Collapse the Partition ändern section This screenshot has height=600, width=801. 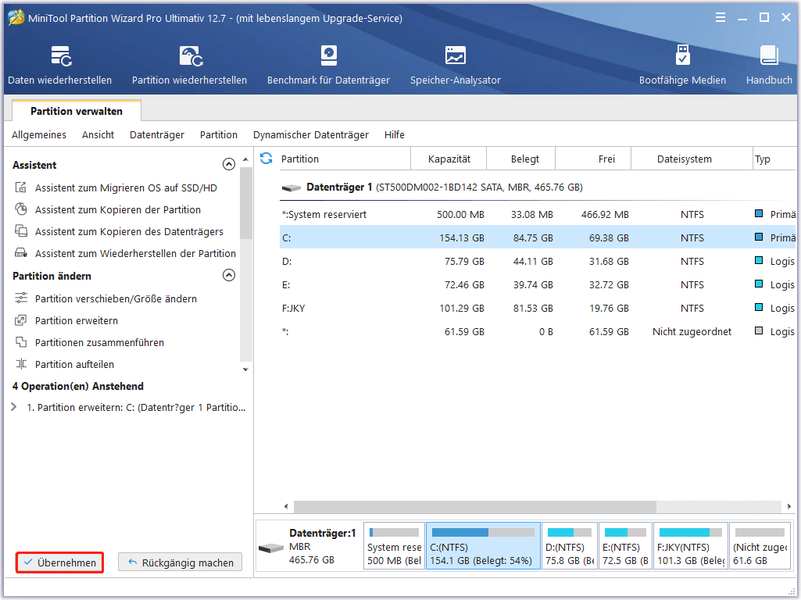pos(228,276)
